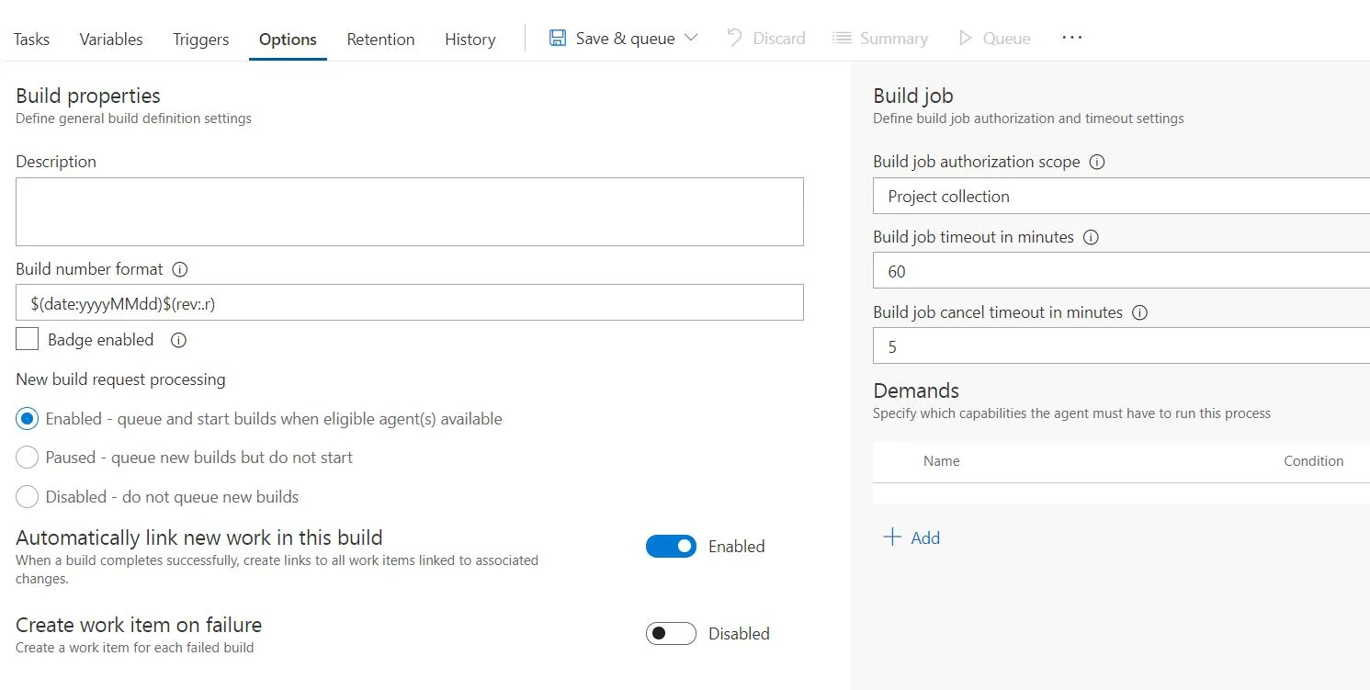Expand the Save & queue dropdown chevron
Screen dimensions: 1370x690
[x=692, y=39]
